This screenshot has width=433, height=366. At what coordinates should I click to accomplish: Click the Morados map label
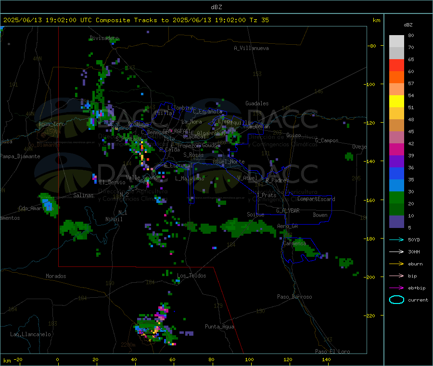[56, 276]
